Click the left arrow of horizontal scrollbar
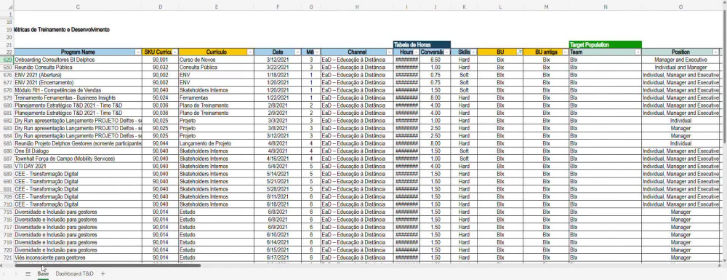This screenshot has width=727, height=280. (x=2, y=265)
